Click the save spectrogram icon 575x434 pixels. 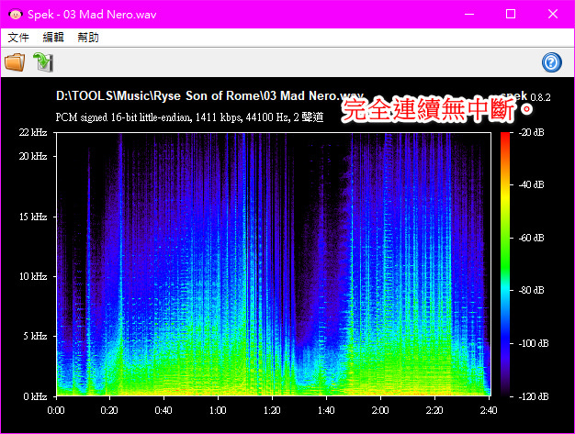[x=42, y=62]
